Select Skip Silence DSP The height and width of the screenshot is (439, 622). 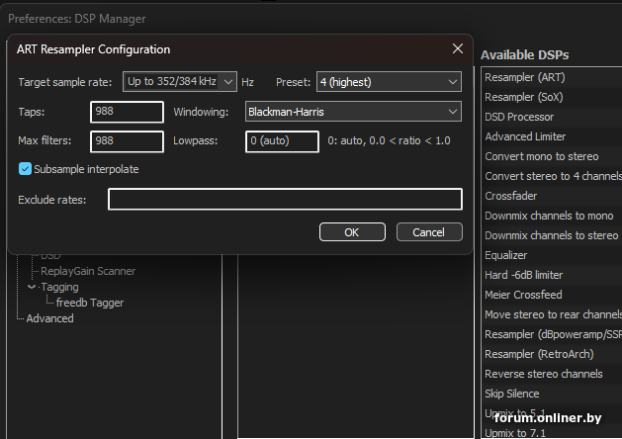[511, 394]
